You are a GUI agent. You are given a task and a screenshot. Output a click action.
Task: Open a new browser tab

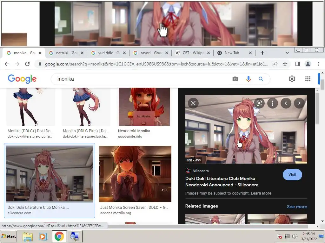tap(262, 53)
